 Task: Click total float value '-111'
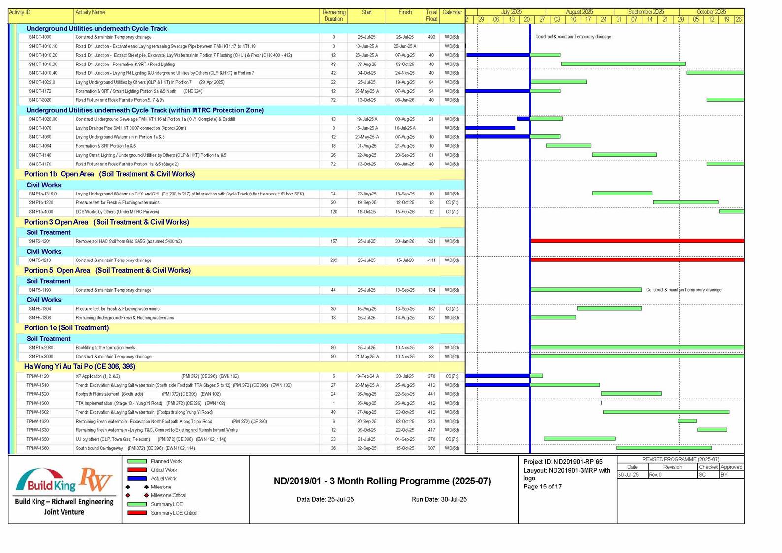pos(431,260)
